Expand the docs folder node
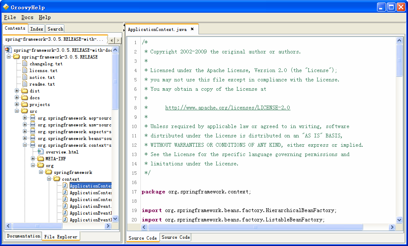408x246 pixels. (17, 98)
